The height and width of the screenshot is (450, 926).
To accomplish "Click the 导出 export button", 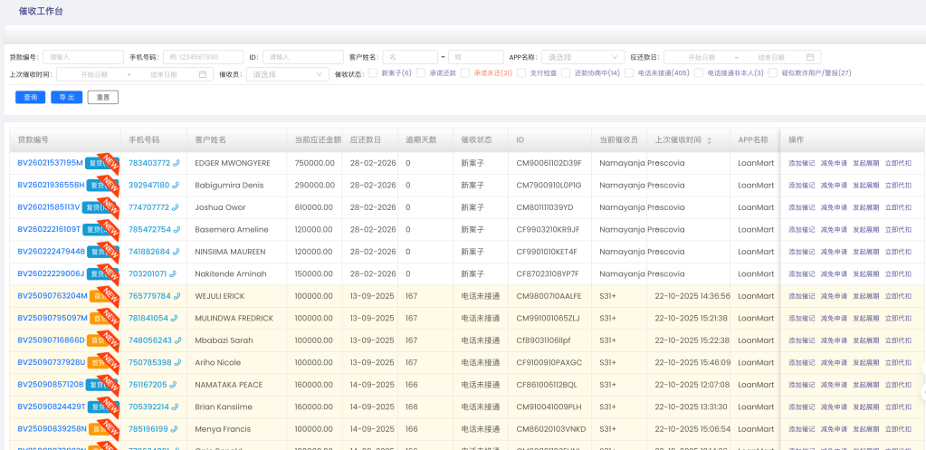I will [x=66, y=97].
